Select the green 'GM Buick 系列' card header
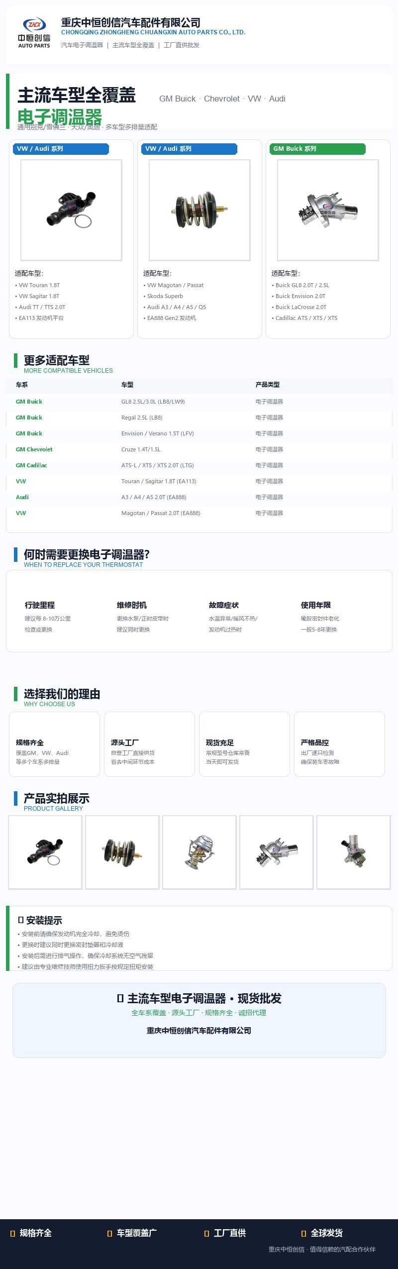The image size is (398, 1269). [x=317, y=149]
